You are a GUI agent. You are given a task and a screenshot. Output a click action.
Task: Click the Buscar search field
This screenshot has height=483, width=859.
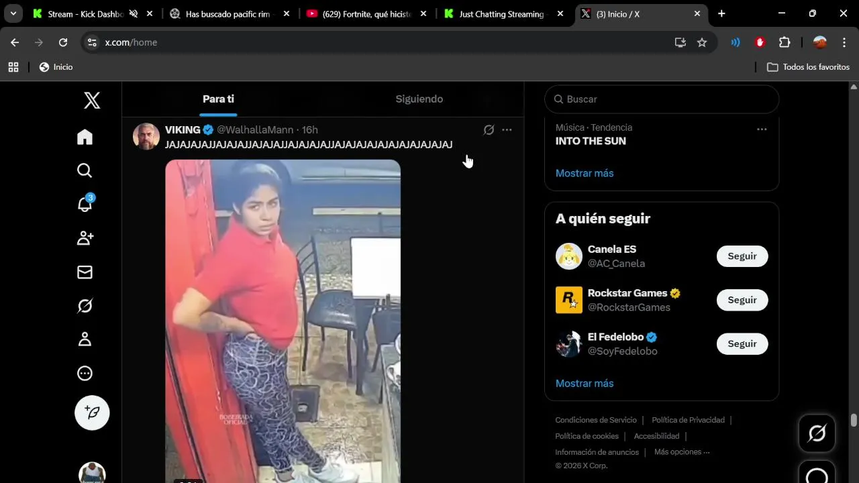pyautogui.click(x=662, y=99)
